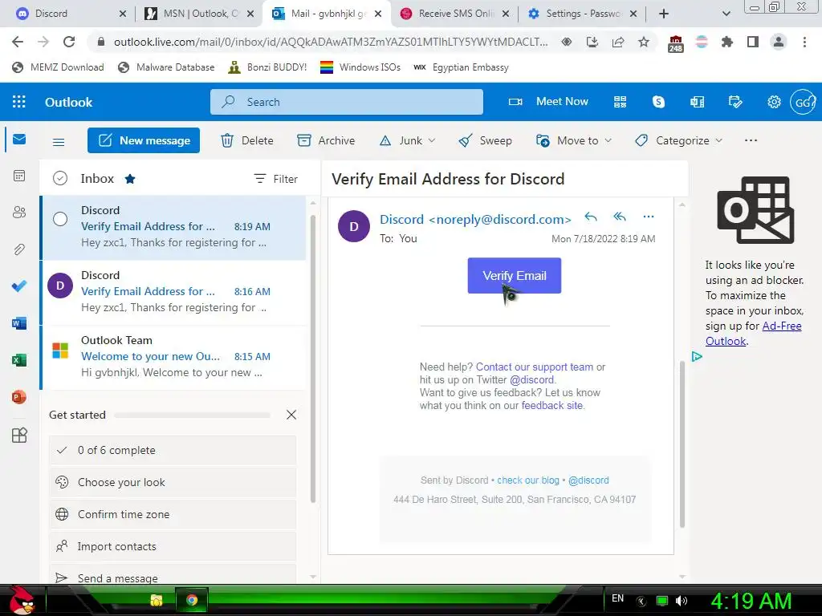The width and height of the screenshot is (822, 616).
Task: Click the browser address bar
Action: point(330,42)
